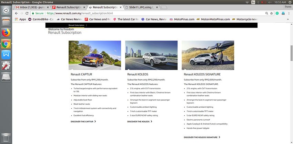Switch to the Gmail Inbox tab
This screenshot has width=293, height=144.
tap(30, 7)
